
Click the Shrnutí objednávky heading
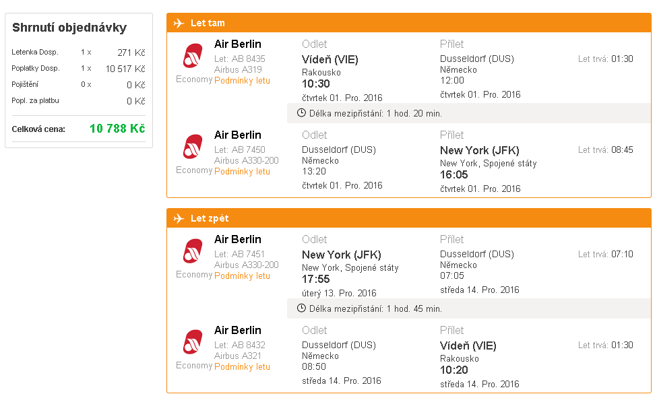click(69, 28)
